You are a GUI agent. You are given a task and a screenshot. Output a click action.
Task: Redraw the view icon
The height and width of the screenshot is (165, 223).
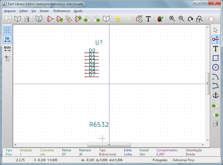pos(191,19)
